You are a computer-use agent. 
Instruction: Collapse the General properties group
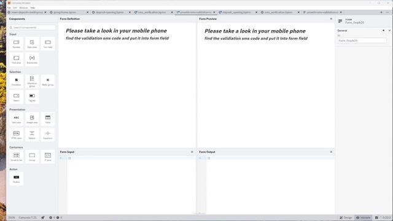pyautogui.click(x=389, y=31)
